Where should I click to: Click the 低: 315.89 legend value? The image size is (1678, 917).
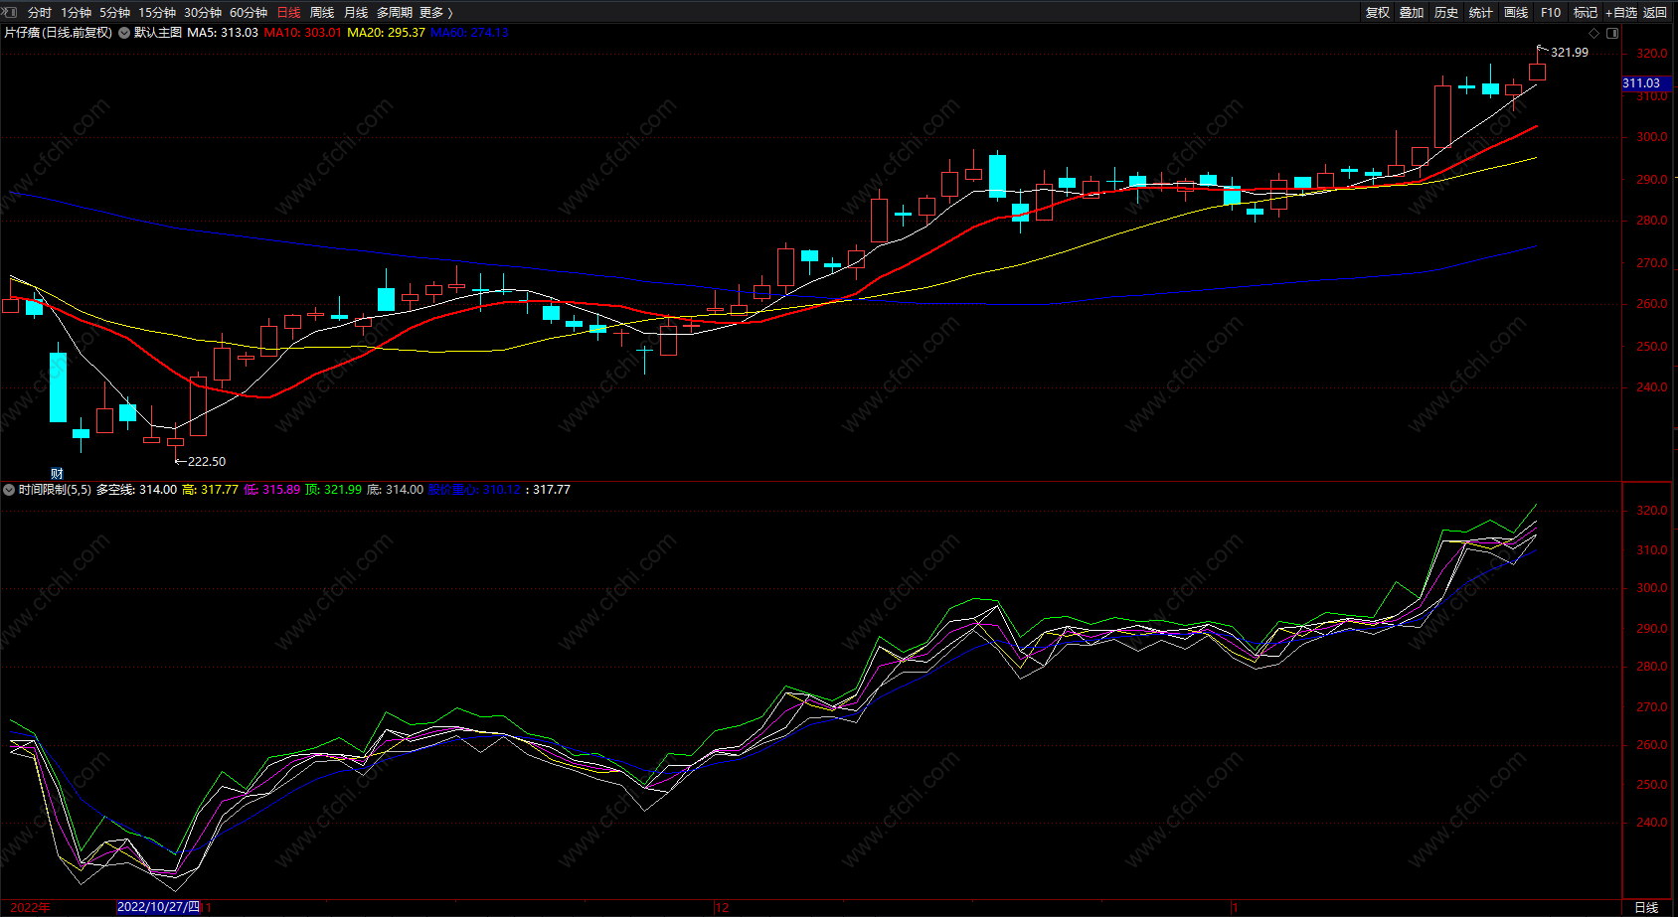pos(271,490)
